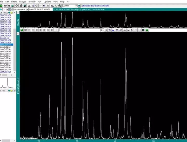This screenshot has height=142, width=187.
Task: Click the printer icon in the main toolbar
Action: [x=21, y=6]
